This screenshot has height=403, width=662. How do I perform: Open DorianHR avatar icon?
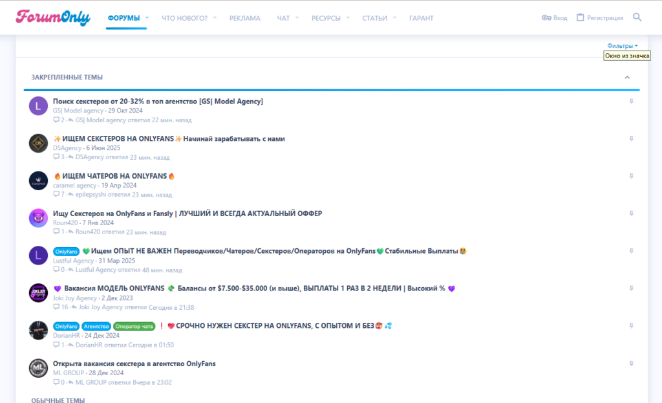click(38, 331)
